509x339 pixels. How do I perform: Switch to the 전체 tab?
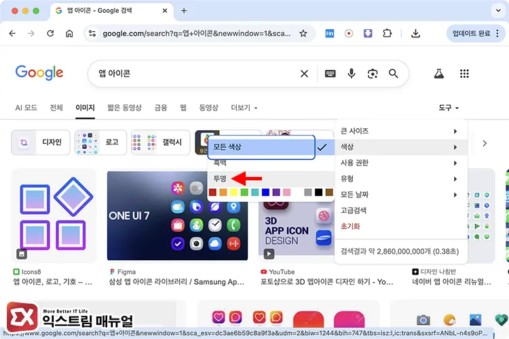click(x=56, y=108)
